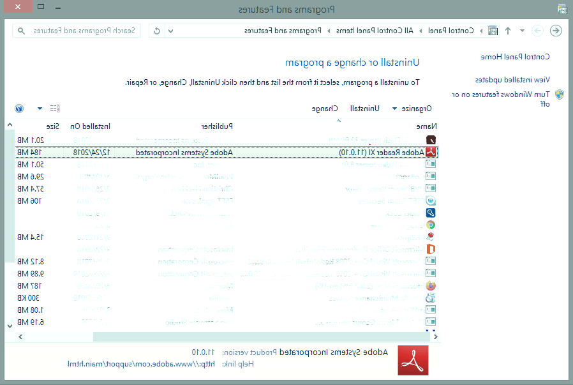Navigate to the Control Panel breadcrumb
This screenshot has width=573, height=385.
point(451,31)
